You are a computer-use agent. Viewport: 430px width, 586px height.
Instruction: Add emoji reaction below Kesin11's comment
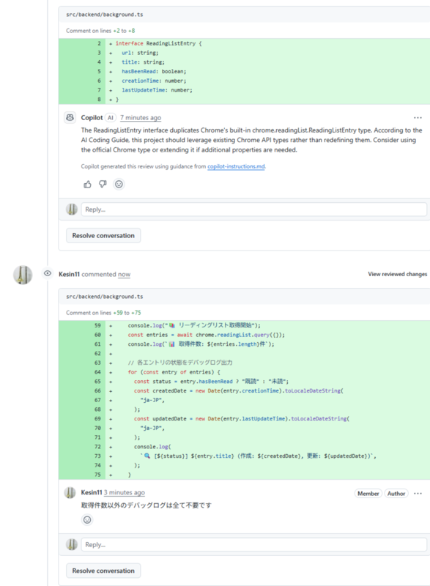pos(88,519)
